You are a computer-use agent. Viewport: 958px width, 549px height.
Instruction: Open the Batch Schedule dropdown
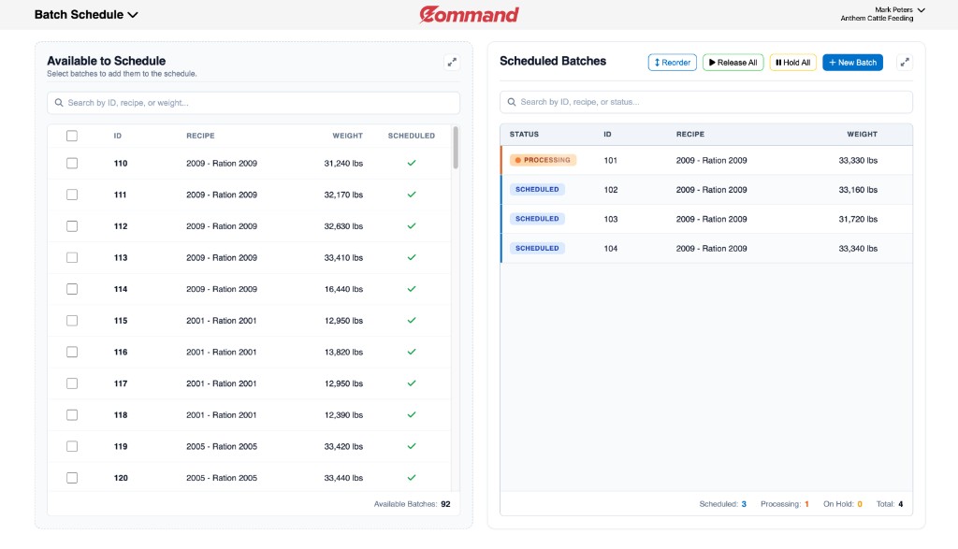click(x=85, y=14)
